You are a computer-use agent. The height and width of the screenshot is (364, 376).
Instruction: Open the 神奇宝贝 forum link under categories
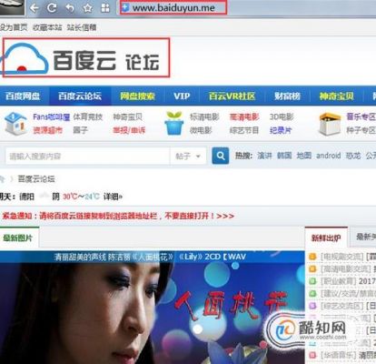(127, 116)
